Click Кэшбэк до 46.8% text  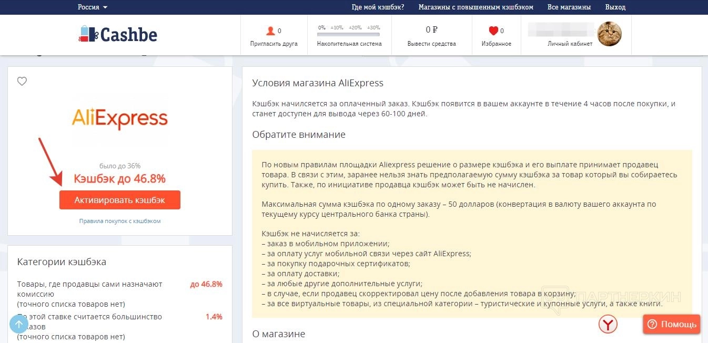tap(120, 179)
